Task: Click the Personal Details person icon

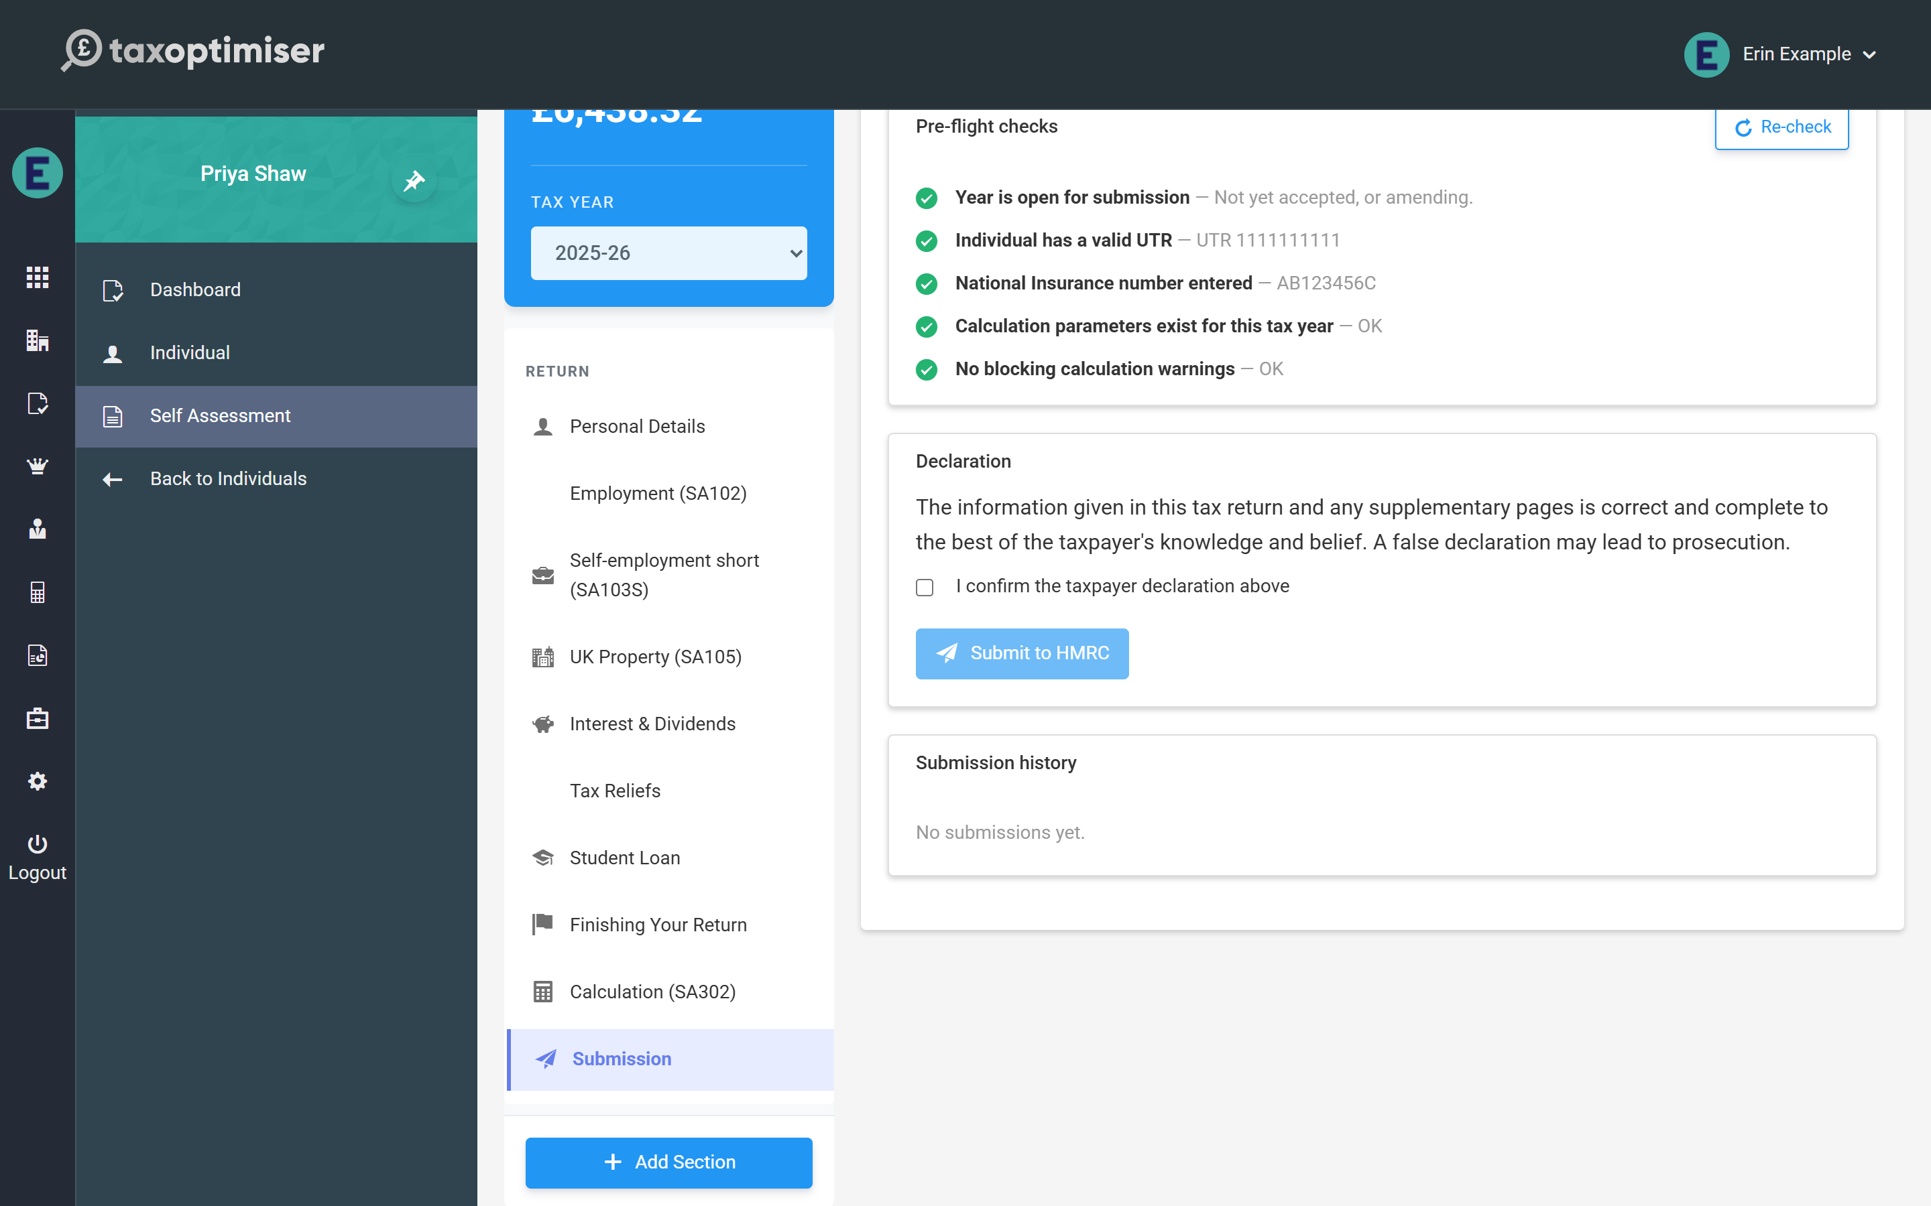Action: [x=543, y=427]
